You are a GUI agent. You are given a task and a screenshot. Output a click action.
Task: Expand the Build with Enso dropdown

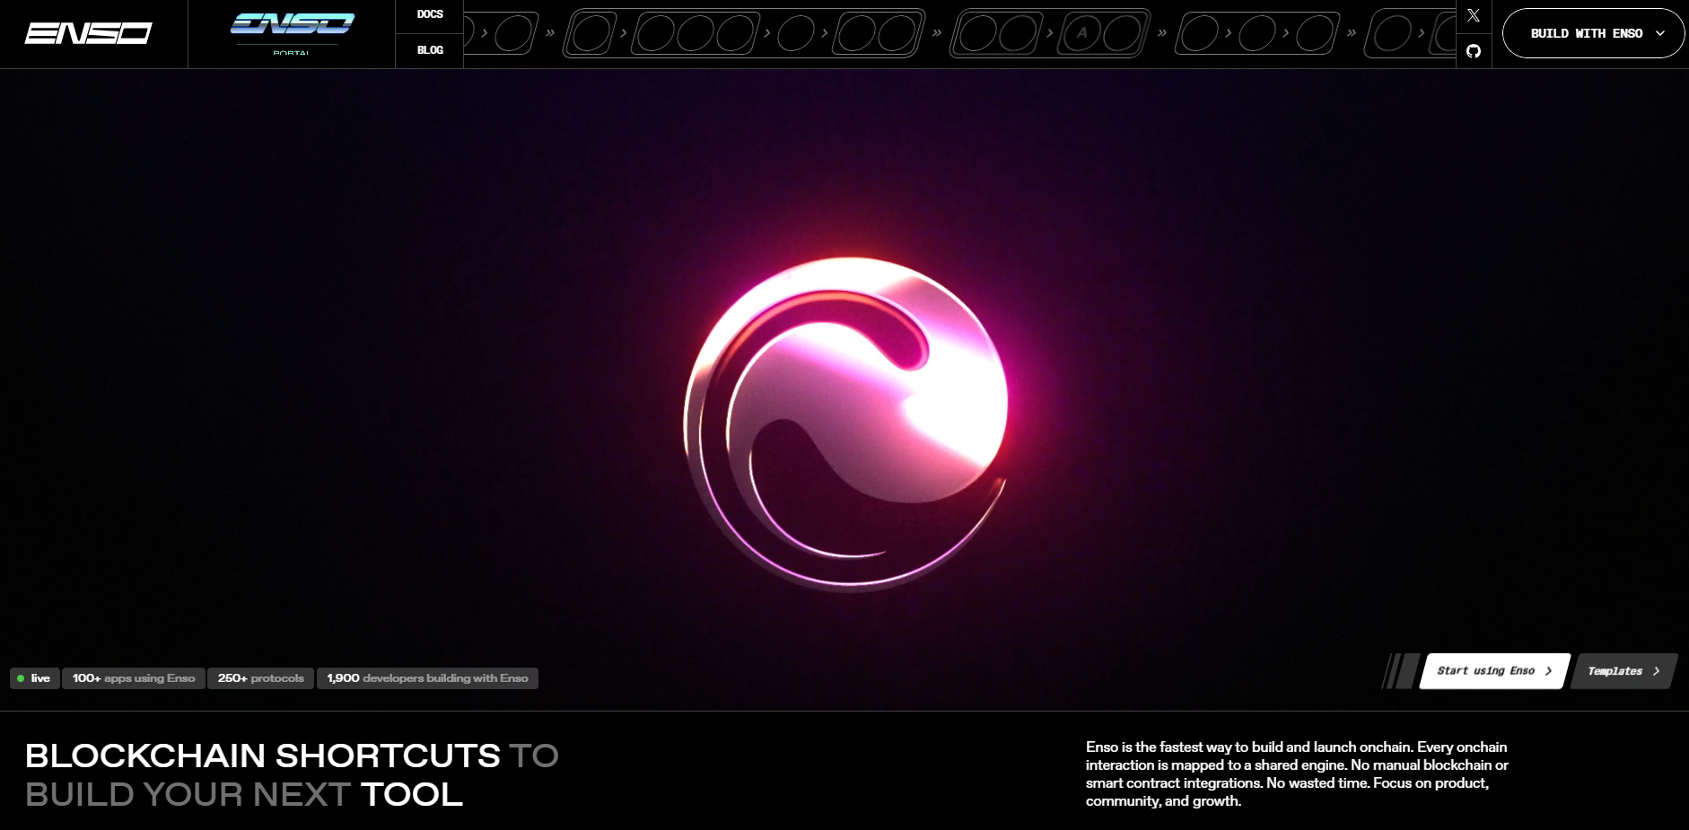(x=1586, y=33)
